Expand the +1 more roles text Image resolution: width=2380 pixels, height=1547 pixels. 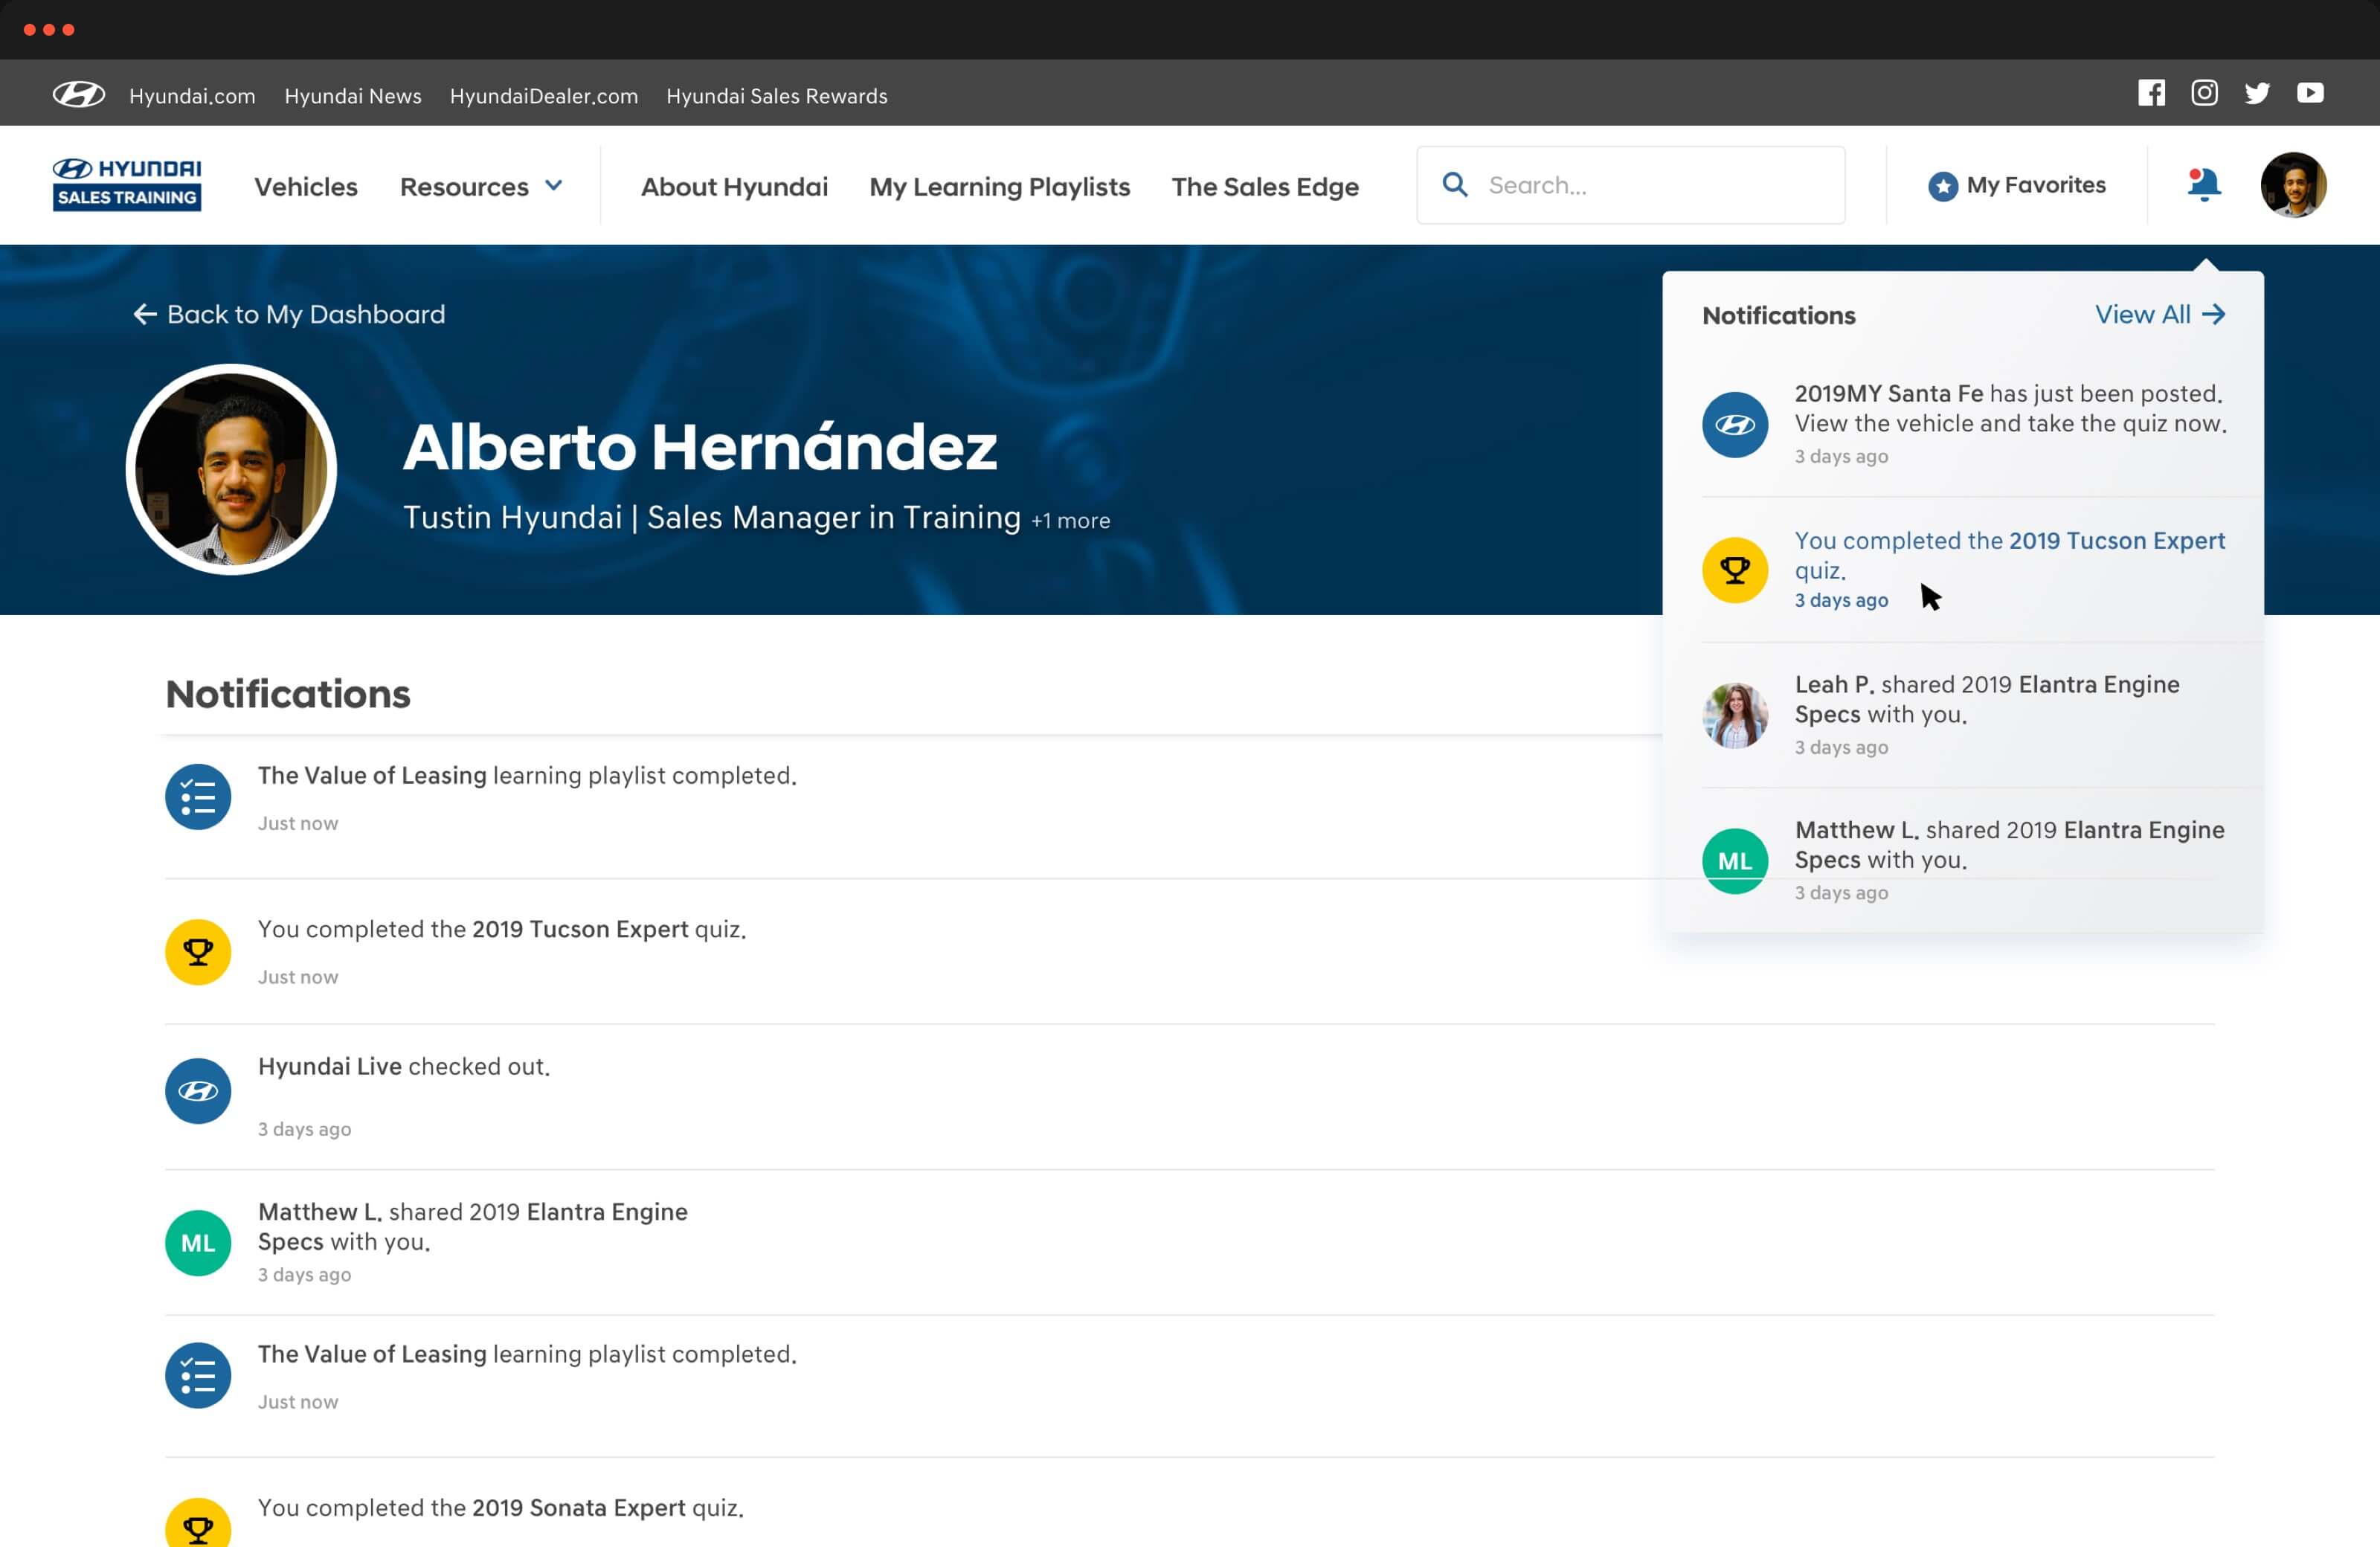tap(1071, 521)
